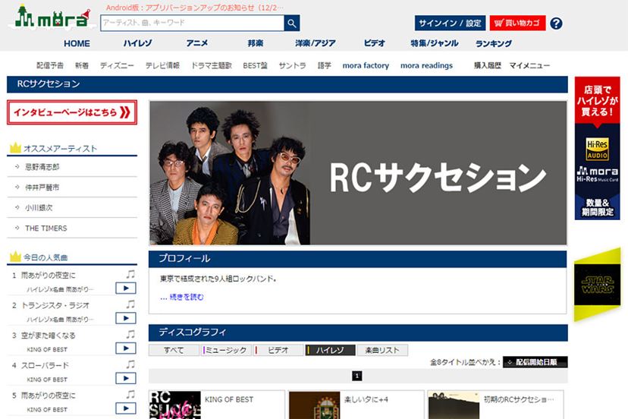Play preview for track 1 雨あがりの夜空に
Screen dimensions: 628x419
click(126, 288)
